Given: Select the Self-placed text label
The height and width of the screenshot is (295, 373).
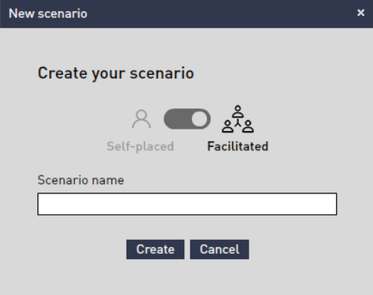Looking at the screenshot, I should pyautogui.click(x=140, y=146).
